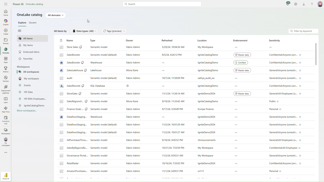Screen dimensions: 324x182
Task: Click the info icon in SalesRecords Owner cell
Action: coord(128,86)
